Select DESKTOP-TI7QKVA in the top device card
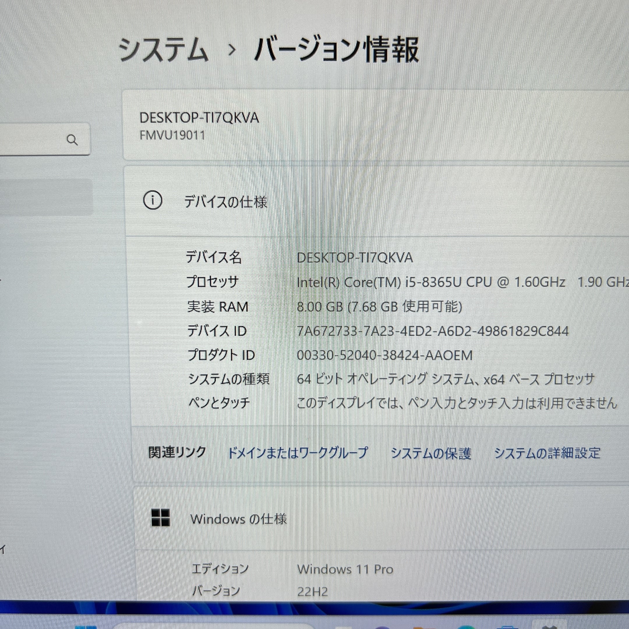The height and width of the screenshot is (629, 629). point(199,118)
